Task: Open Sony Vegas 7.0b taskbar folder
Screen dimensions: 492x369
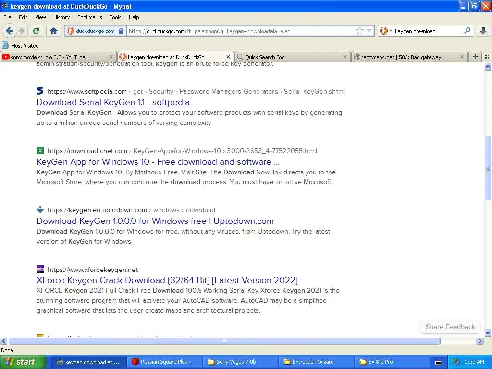Action: [240, 362]
